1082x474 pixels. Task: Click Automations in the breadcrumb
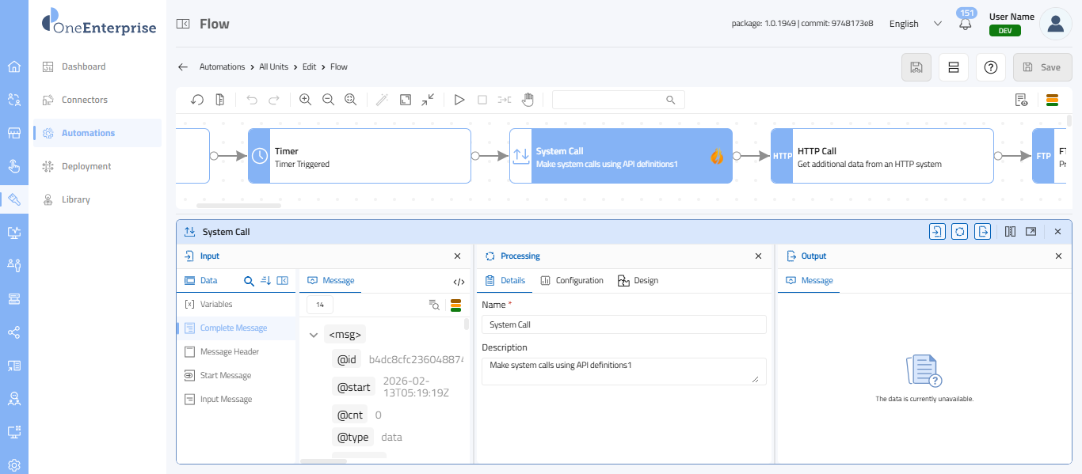point(222,67)
